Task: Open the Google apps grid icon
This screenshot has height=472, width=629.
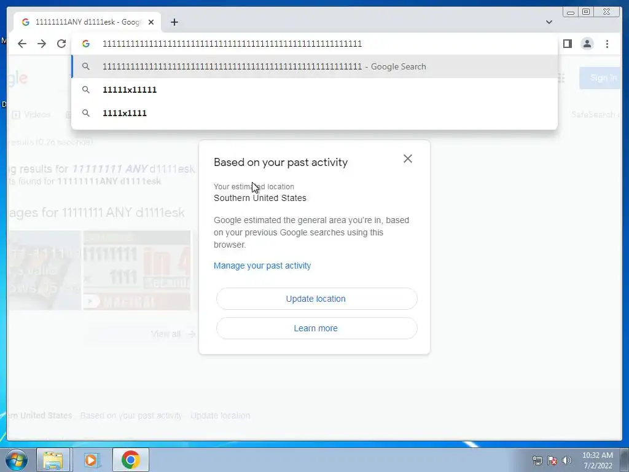Action: point(561,78)
